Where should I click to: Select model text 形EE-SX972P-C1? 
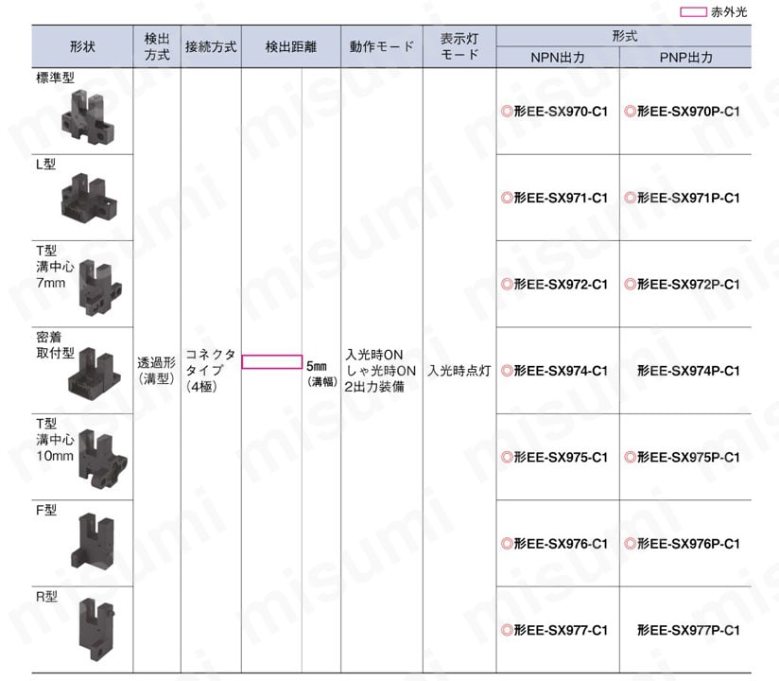[x=688, y=285]
